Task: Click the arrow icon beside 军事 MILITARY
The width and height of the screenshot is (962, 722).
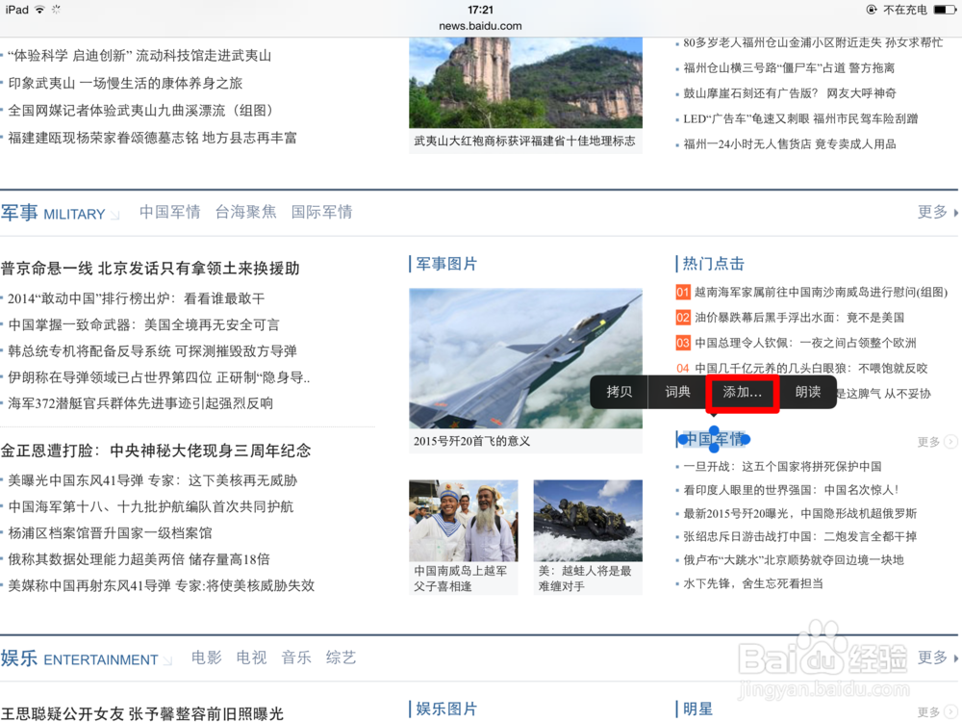Action: pos(114,214)
